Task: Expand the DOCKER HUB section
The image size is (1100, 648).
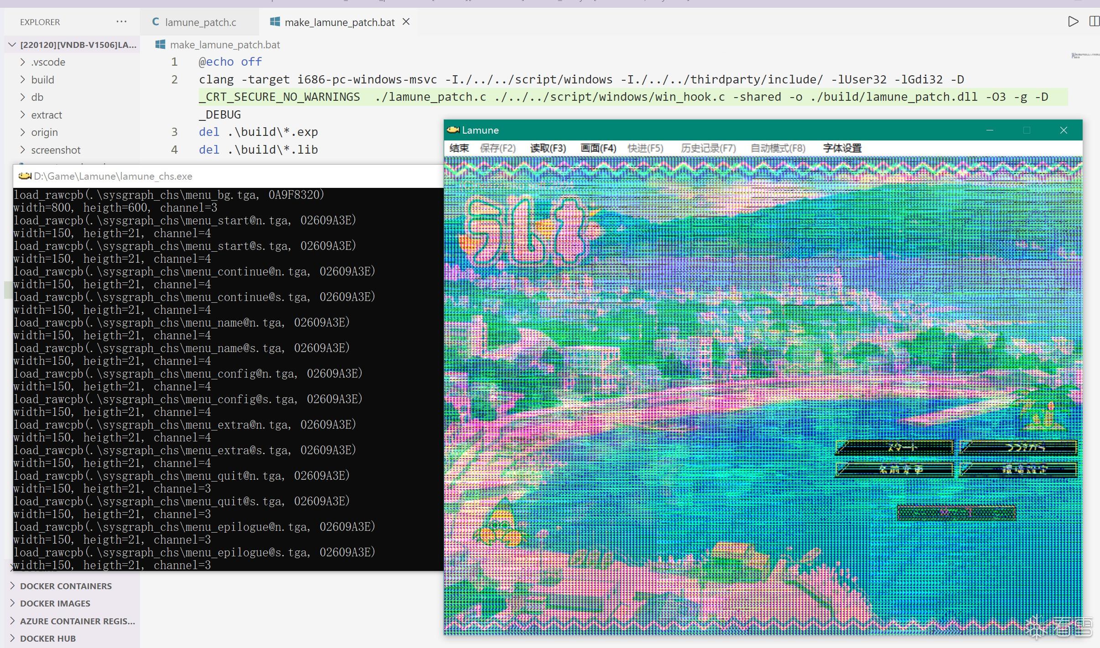Action: coord(48,638)
